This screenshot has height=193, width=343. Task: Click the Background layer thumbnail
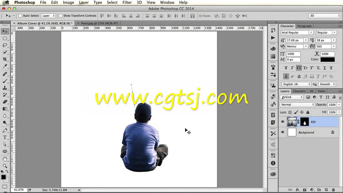tap(292, 132)
